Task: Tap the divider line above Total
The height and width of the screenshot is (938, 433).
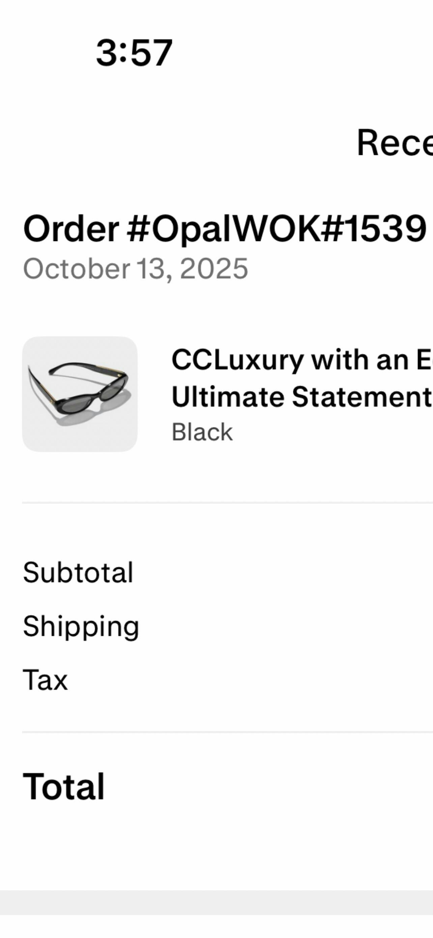Action: (x=227, y=732)
